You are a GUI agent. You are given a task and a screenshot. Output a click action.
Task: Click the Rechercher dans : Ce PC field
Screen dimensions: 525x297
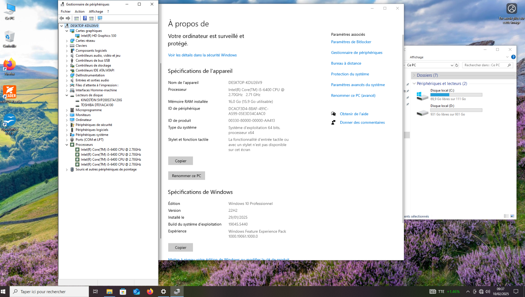487,65
